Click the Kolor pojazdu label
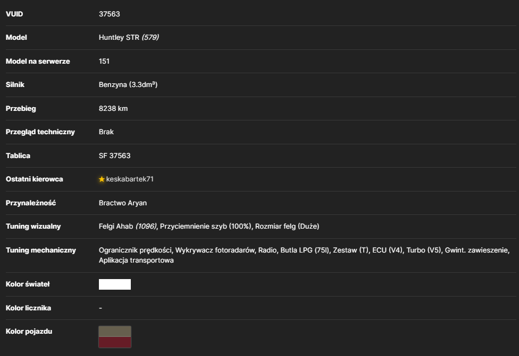519x356 pixels. click(x=29, y=332)
